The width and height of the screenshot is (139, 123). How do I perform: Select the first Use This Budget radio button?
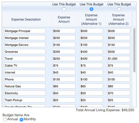(64, 9)
